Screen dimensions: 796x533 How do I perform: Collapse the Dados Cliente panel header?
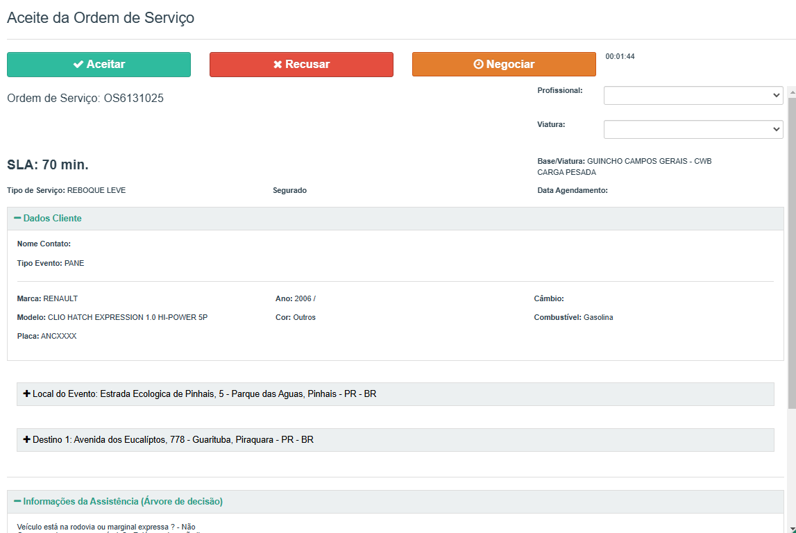click(x=52, y=219)
